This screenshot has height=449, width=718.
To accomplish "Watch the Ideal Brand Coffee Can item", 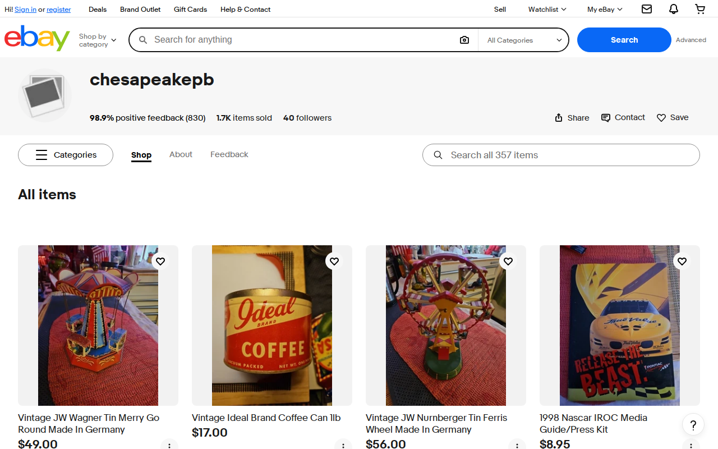I will [334, 262].
